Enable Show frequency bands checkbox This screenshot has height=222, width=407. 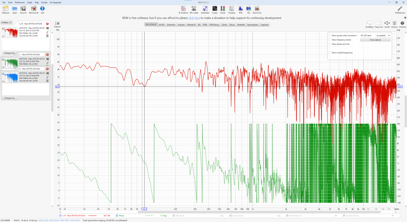[x=330, y=40]
